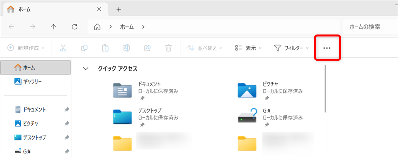Viewport: 398px width, 159px height.
Task: Click pin icon next to sidebar ピクチャ
Action: tap(66, 124)
